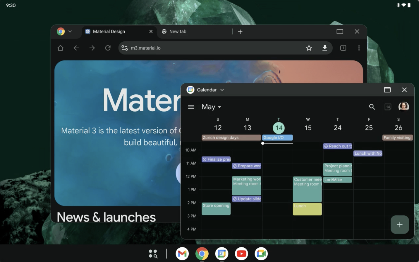
Task: Open Project planning event on Thursday
Action: (338, 169)
